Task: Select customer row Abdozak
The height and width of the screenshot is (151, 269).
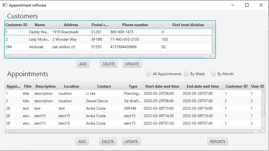Action: 108,47
